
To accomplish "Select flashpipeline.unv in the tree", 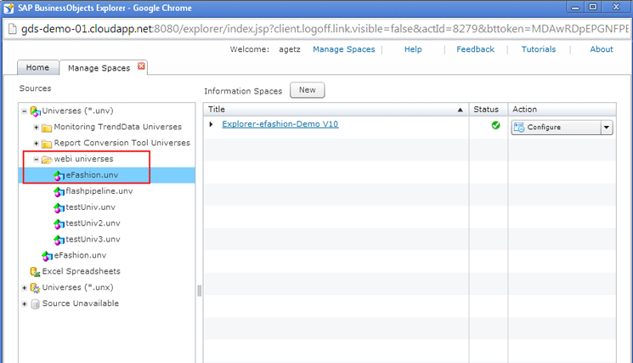I will [x=99, y=191].
